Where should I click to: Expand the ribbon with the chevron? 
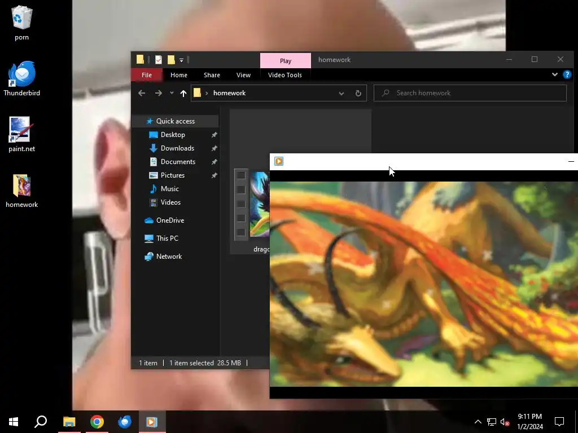pos(554,75)
